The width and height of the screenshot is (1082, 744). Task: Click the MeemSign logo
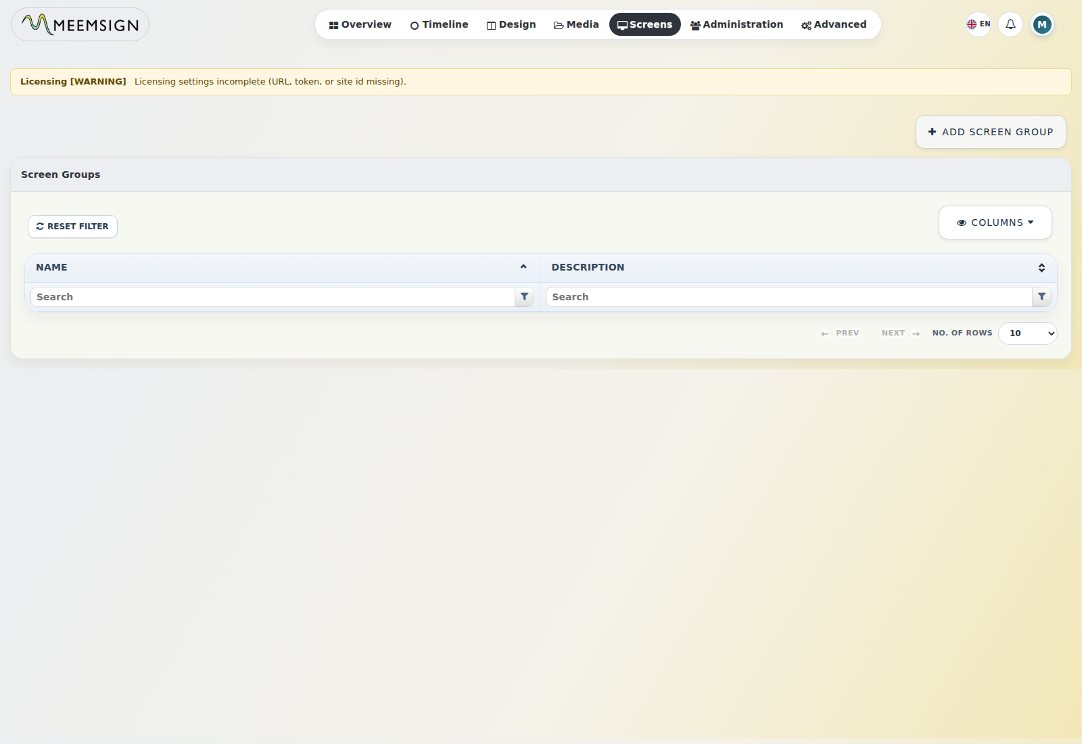click(80, 24)
